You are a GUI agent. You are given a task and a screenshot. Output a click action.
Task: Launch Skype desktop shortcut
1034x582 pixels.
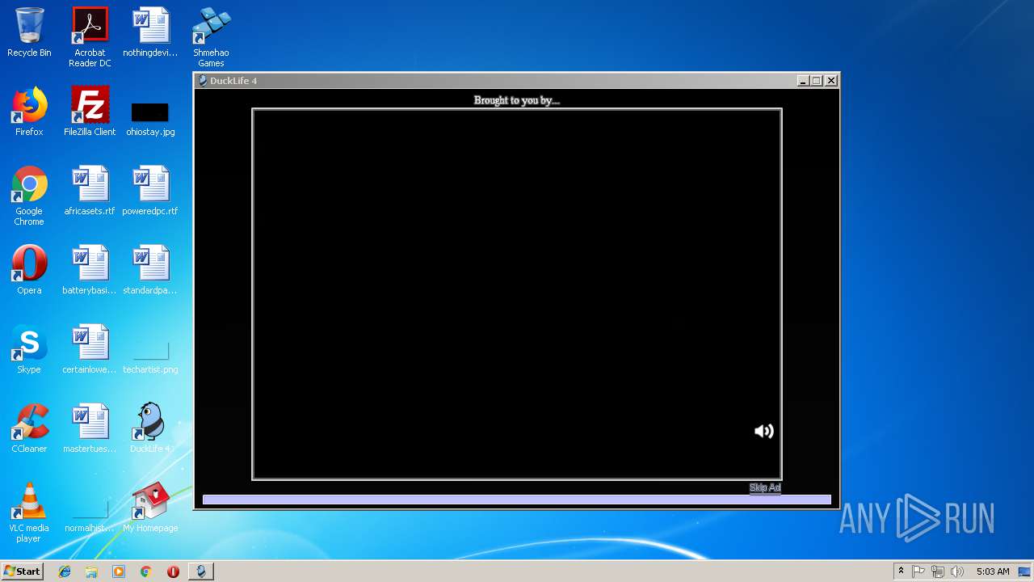coord(29,349)
